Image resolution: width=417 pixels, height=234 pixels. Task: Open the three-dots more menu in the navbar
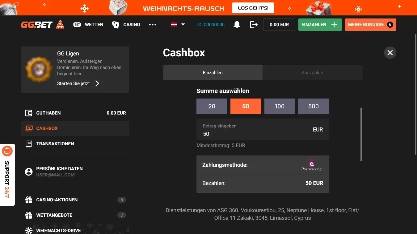click(153, 24)
